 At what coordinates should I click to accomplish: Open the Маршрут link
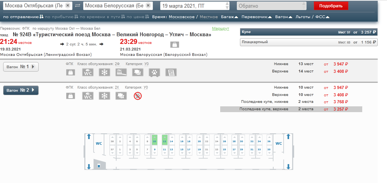[221, 29]
